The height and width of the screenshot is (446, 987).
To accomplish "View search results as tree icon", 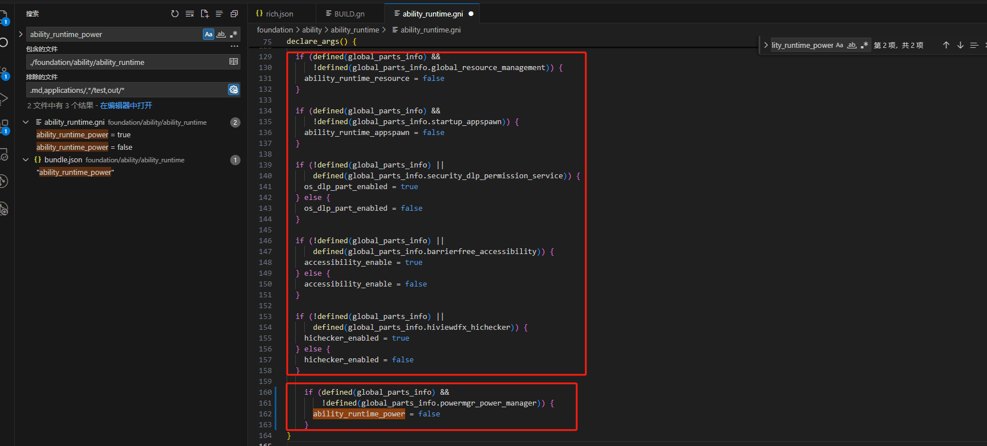I will (219, 14).
